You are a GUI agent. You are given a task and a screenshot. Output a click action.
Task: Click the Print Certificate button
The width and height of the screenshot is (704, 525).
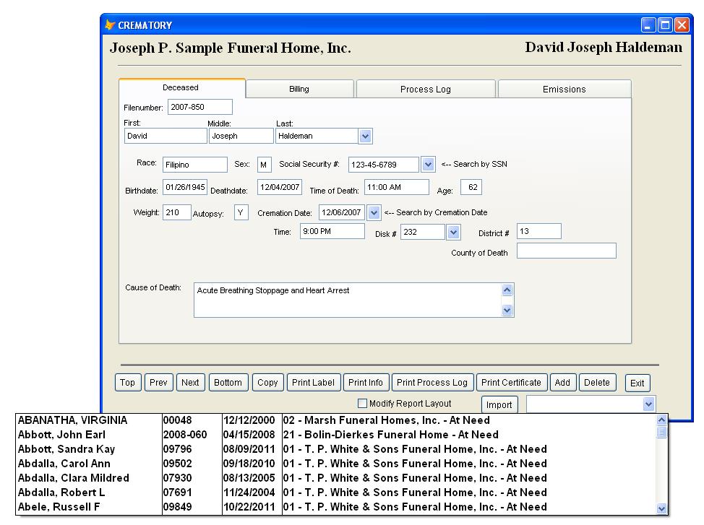point(512,382)
